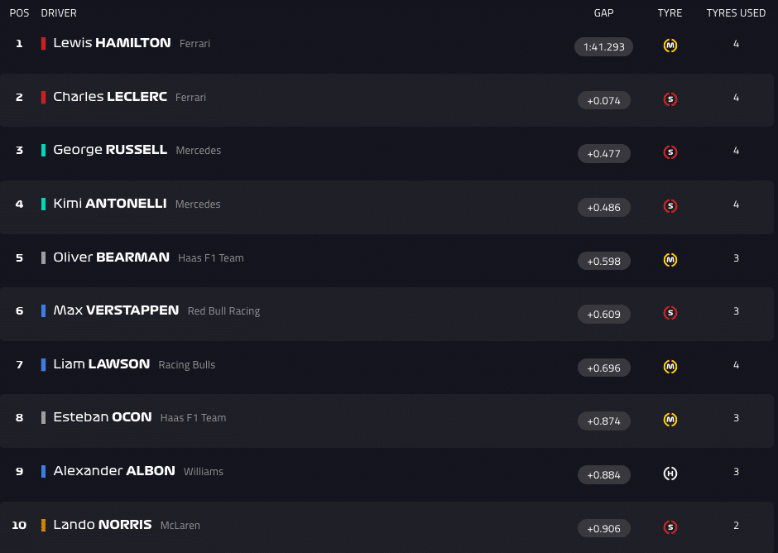Select Lewis Hamilton driver name
778x553 pixels.
[x=112, y=43]
